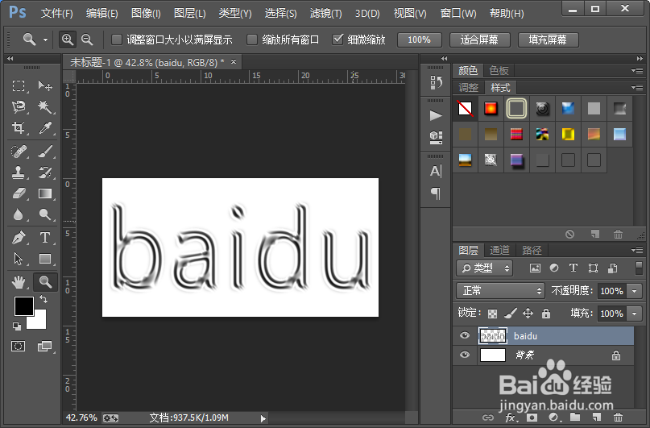
Task: Expand status bar info arrow
Action: 263,418
